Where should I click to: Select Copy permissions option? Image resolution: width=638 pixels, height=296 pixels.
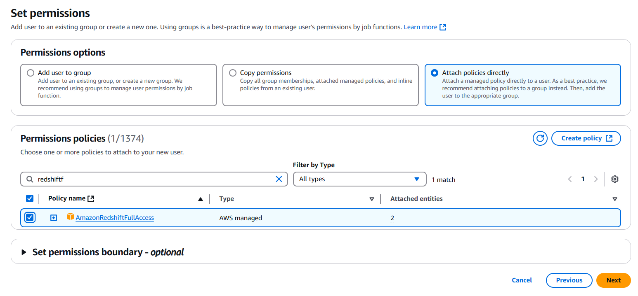pos(233,73)
